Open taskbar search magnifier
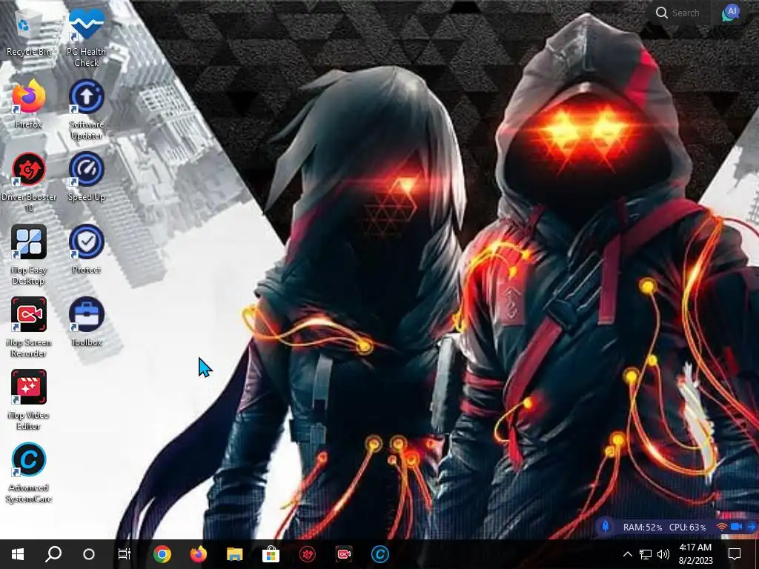 click(x=53, y=554)
